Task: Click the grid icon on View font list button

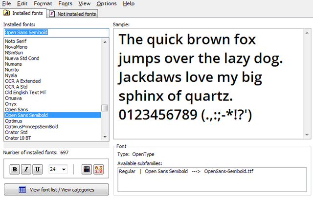Action: 22,190
